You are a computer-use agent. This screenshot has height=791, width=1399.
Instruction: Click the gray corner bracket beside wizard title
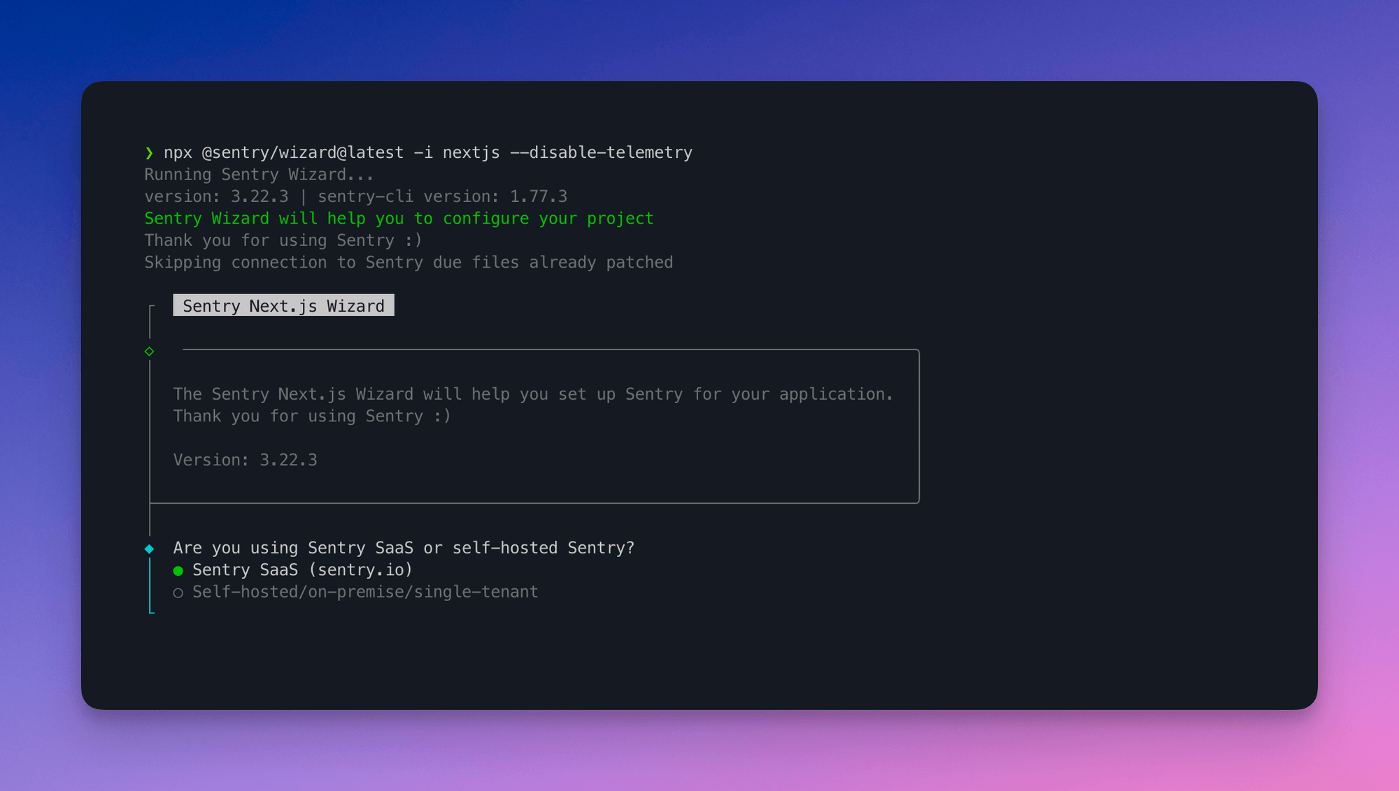(151, 307)
